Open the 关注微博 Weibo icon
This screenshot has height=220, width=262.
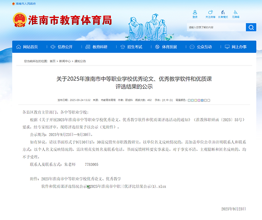click(x=210, y=13)
